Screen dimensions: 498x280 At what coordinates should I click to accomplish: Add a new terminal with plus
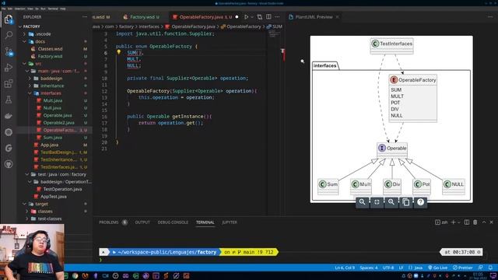453,222
